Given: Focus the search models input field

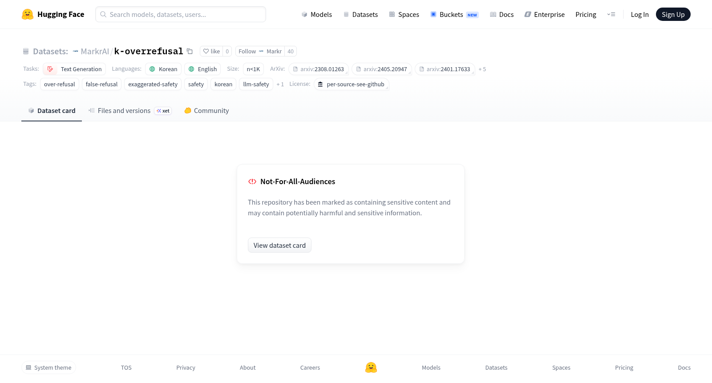Looking at the screenshot, I should point(181,14).
